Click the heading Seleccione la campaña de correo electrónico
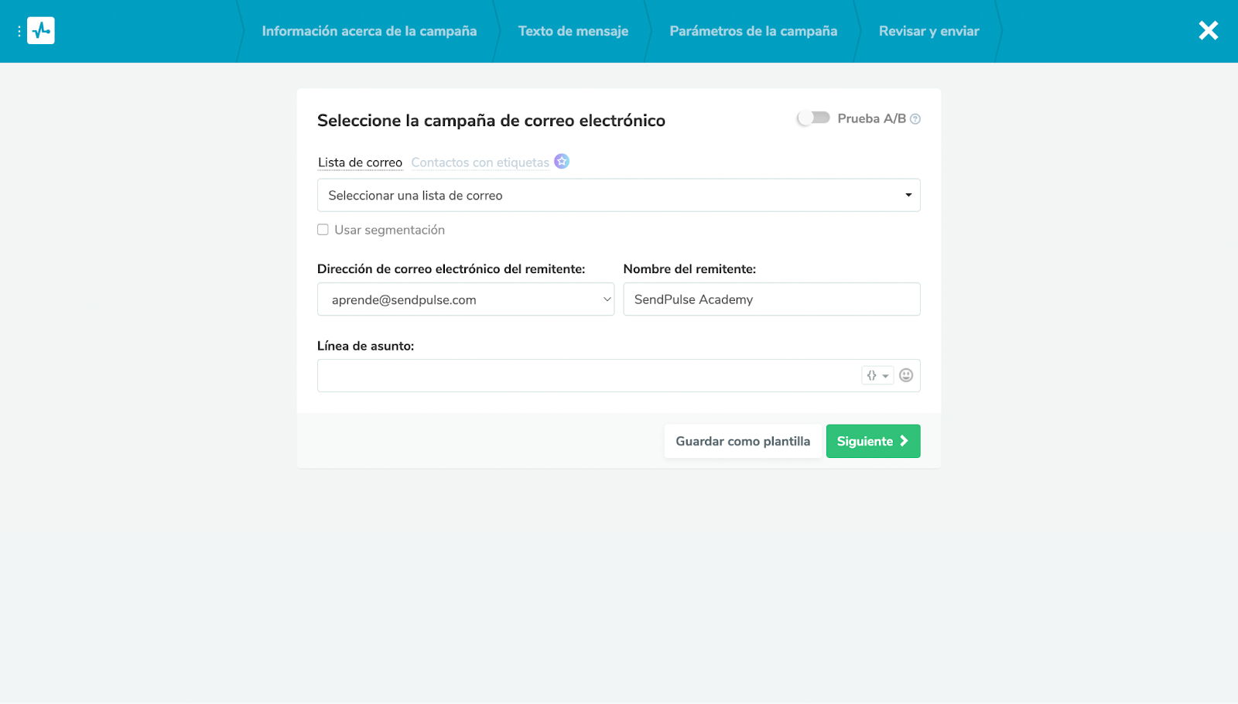The image size is (1238, 704). pyautogui.click(x=491, y=121)
